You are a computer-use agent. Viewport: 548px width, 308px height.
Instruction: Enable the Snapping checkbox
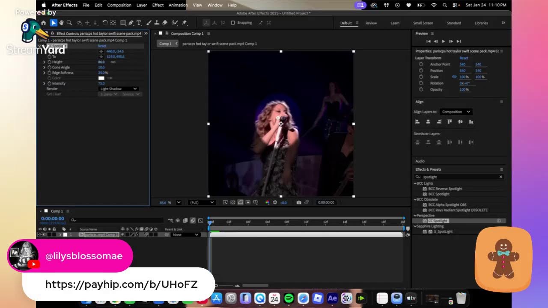point(233,23)
